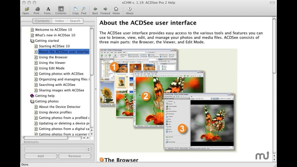Click the contents tree horizontal scrollbar thumb
The image size is (297, 167).
click(x=46, y=138)
